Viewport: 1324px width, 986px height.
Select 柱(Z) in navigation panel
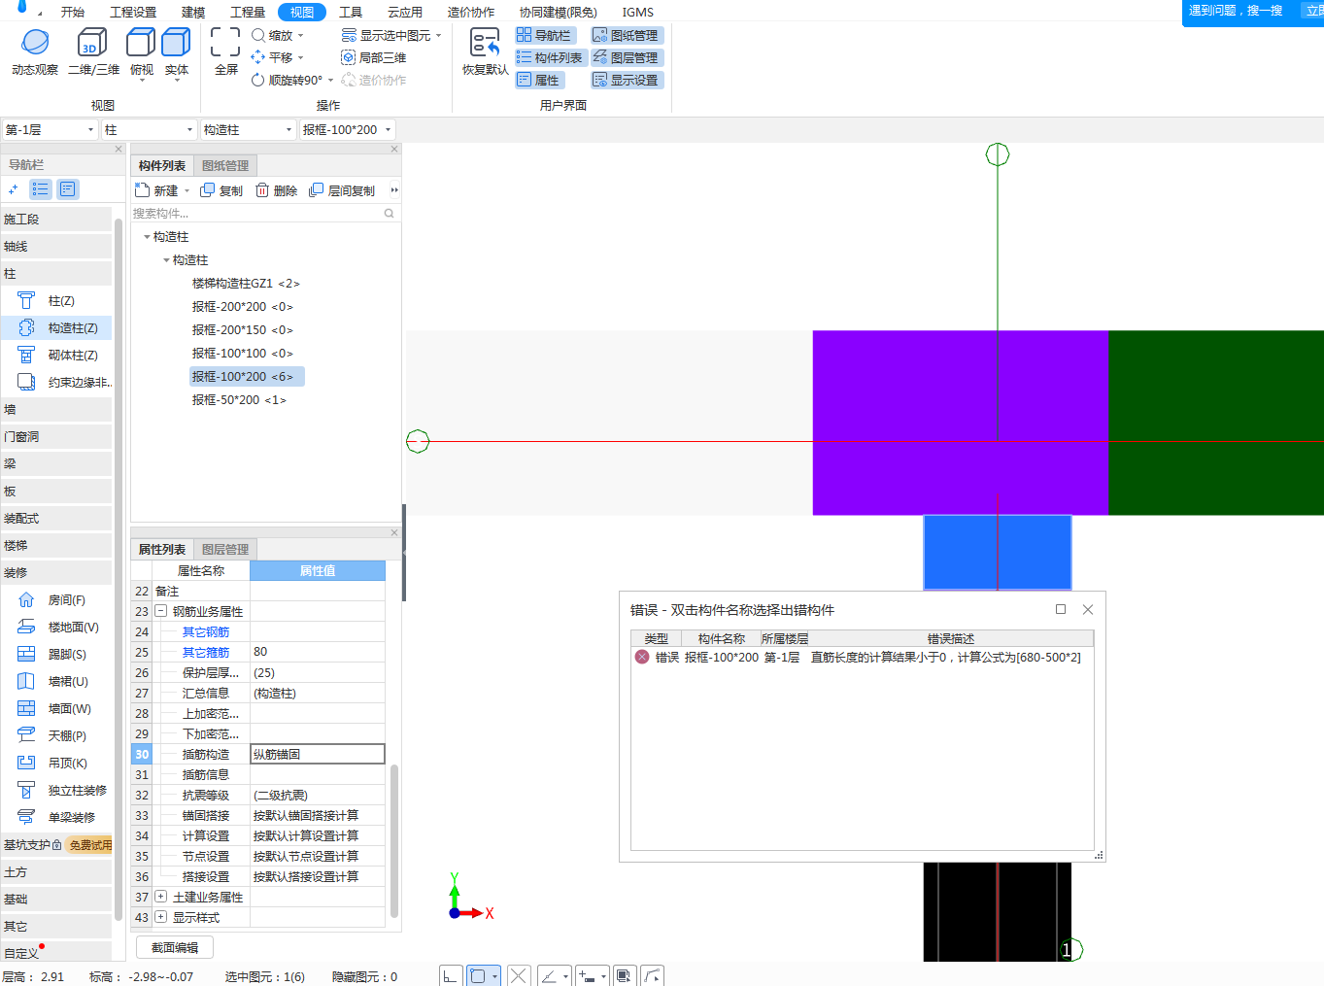tap(56, 301)
